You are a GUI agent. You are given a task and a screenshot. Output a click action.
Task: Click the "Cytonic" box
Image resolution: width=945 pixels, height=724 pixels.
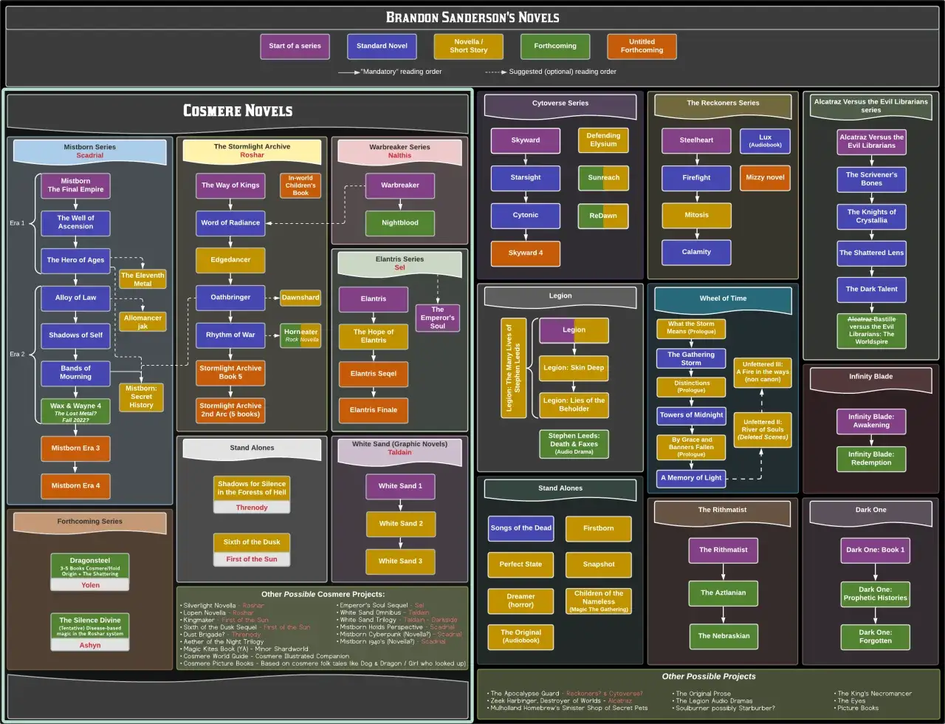(526, 215)
